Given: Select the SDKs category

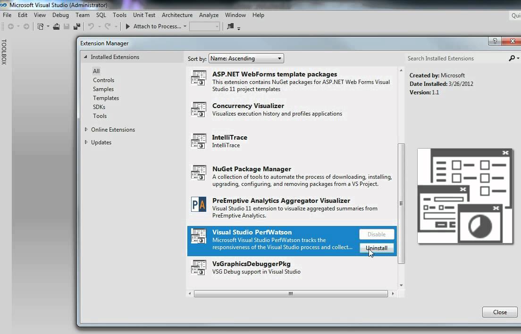Looking at the screenshot, I should tap(99, 107).
